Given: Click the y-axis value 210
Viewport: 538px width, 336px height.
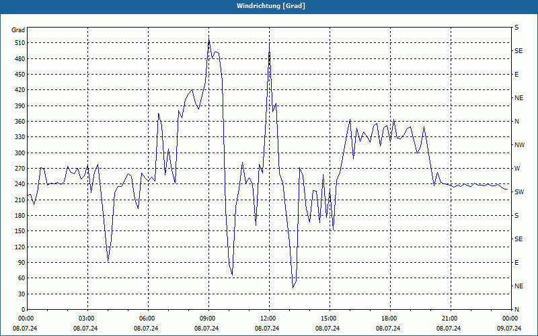Looking at the screenshot, I should 20,200.
